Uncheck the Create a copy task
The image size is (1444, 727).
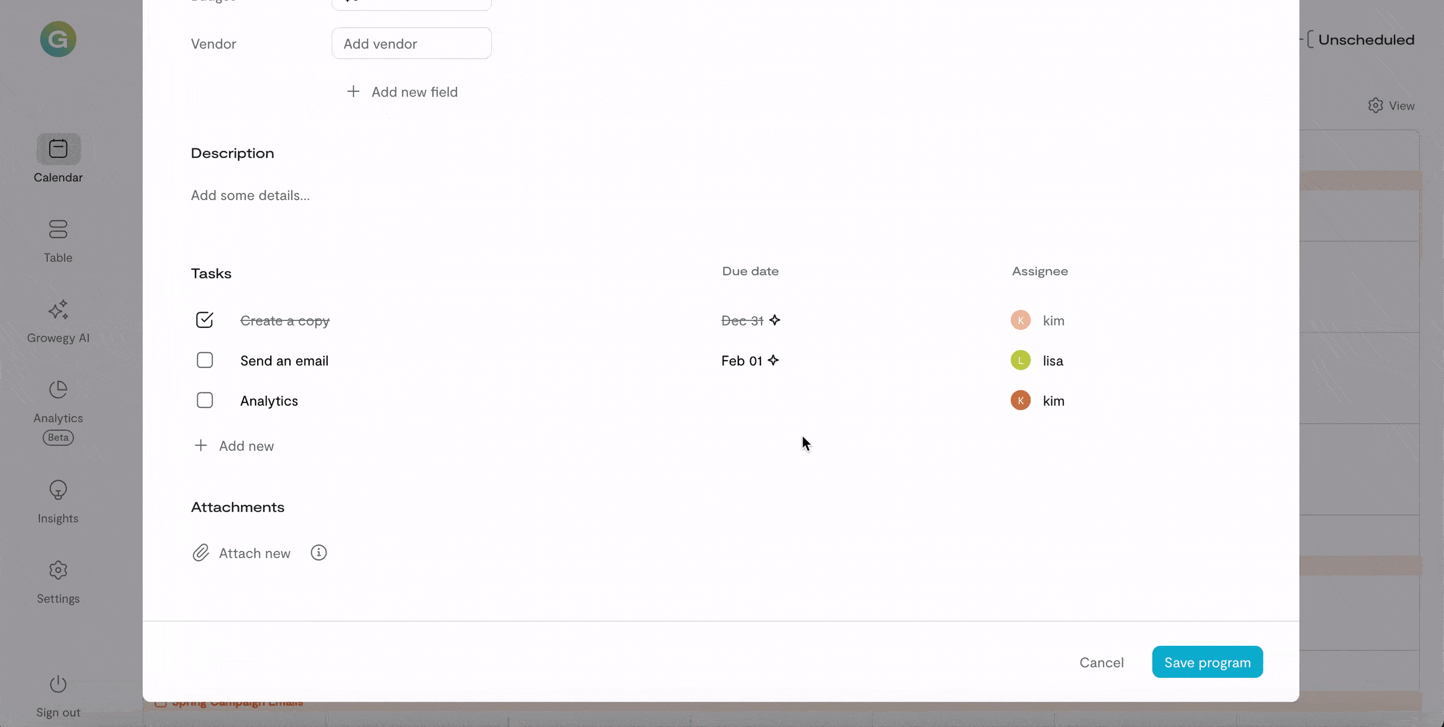point(204,320)
